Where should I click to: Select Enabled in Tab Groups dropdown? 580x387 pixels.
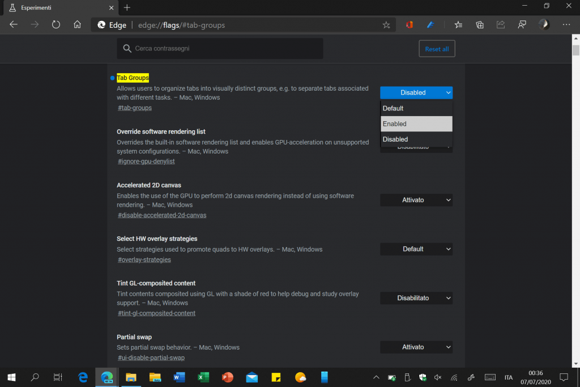pos(416,124)
